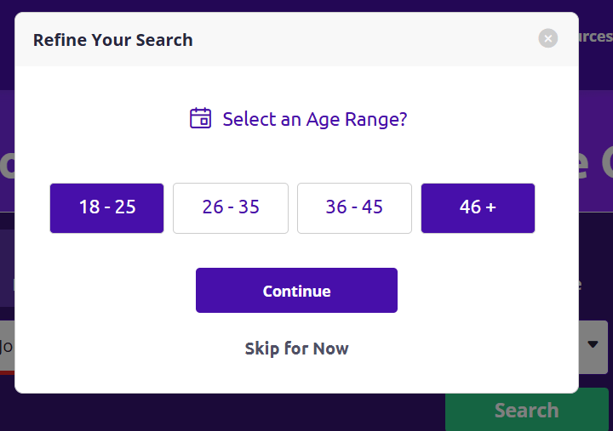
Task: Click the purple Continue button
Action: click(297, 290)
